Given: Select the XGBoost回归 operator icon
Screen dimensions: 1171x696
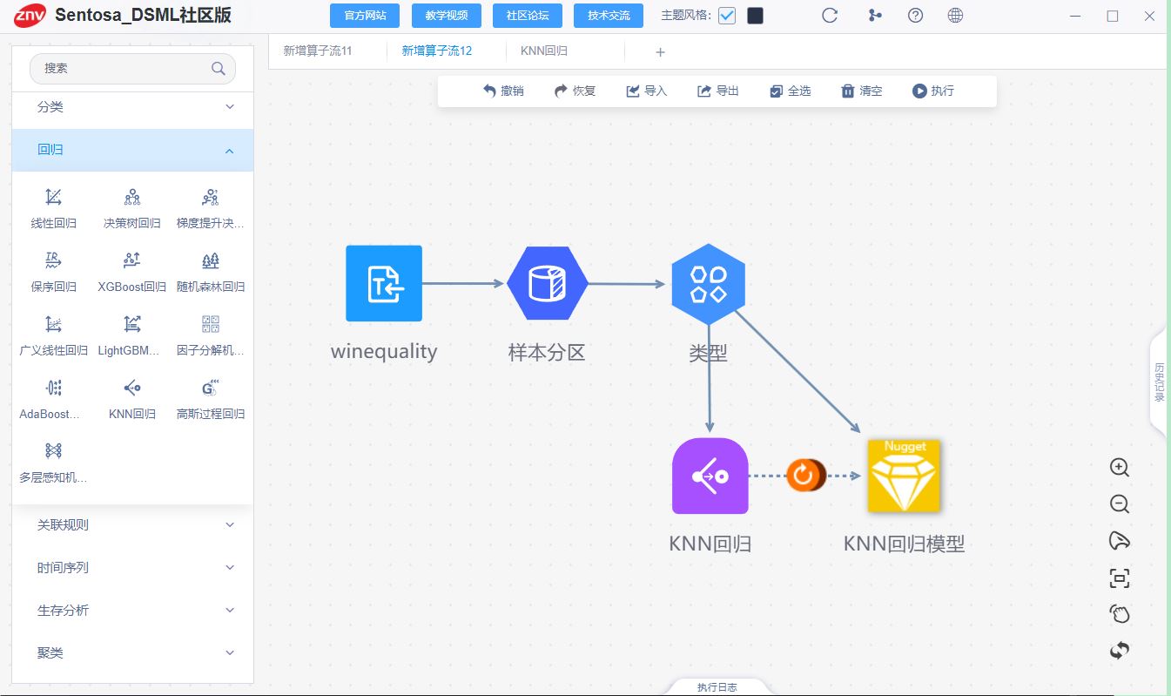Looking at the screenshot, I should point(132,260).
